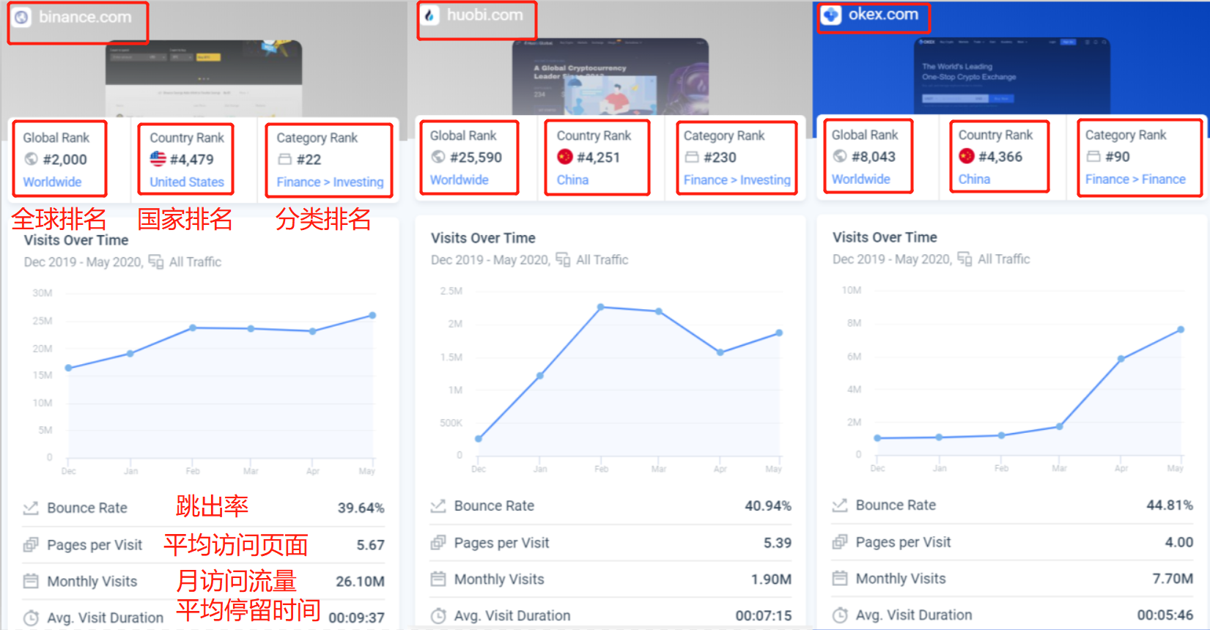Click the huobi.com domain title
This screenshot has width=1210, height=630.
click(x=484, y=15)
